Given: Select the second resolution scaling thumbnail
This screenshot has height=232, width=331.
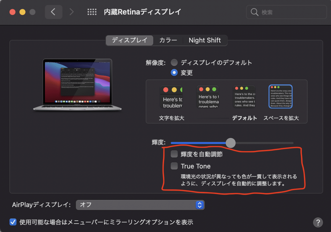Looking at the screenshot, I should [x=208, y=97].
